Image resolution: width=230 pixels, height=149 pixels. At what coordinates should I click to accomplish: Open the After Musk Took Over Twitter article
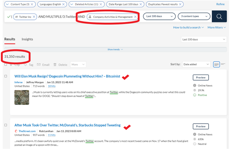click(x=68, y=125)
